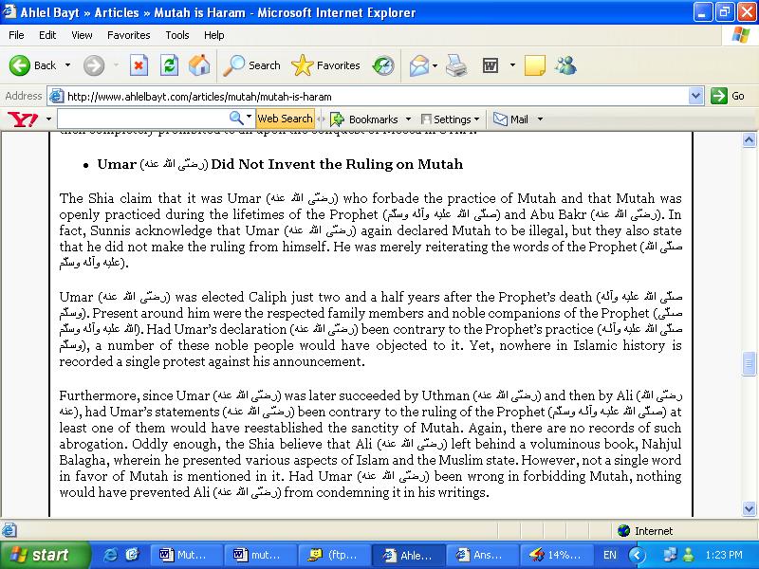Viewport: 759px width, 569px height.
Task: Switch to the 'Mut...' Word taskbar window
Action: (x=186, y=555)
